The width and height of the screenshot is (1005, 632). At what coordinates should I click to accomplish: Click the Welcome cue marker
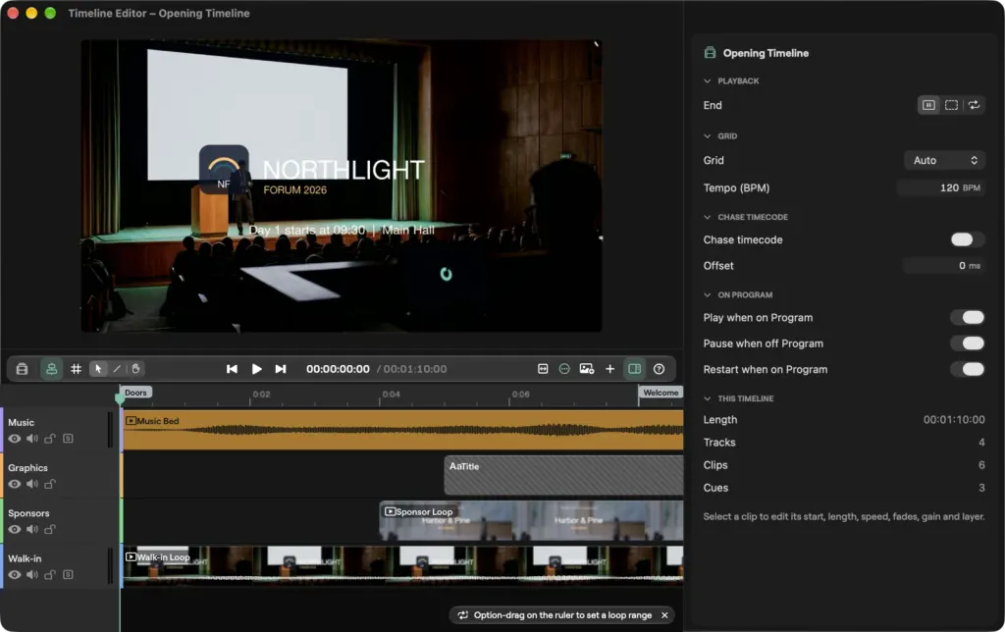pos(661,393)
